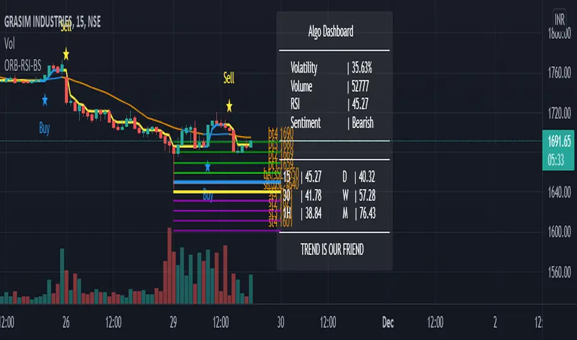Click the yellow star below the right Sell label

(x=230, y=106)
